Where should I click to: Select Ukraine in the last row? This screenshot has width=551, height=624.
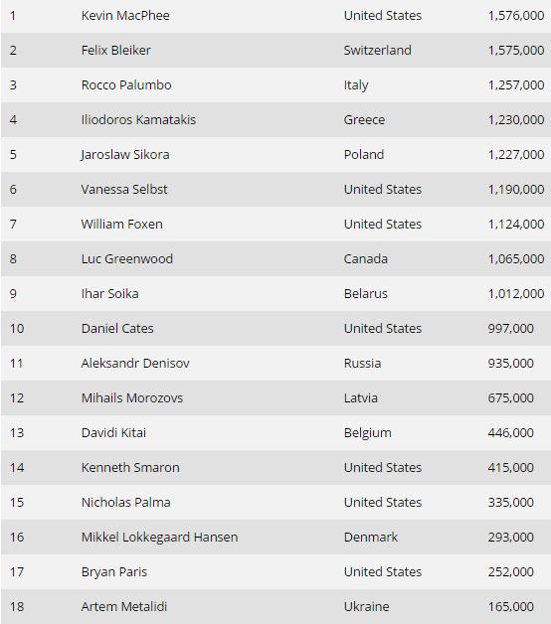click(366, 607)
